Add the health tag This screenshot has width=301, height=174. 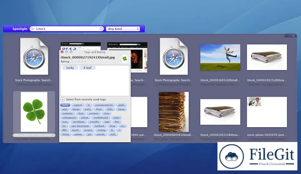76,130
